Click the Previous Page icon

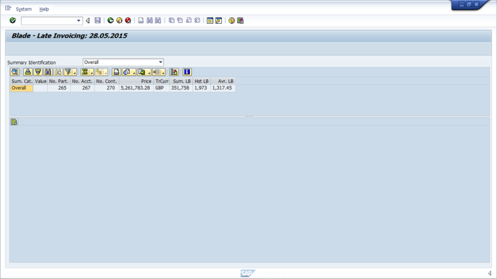180,20
